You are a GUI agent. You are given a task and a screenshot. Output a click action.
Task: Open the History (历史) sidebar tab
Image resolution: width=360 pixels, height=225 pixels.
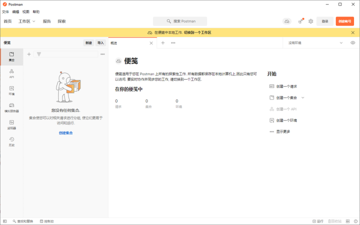11,142
